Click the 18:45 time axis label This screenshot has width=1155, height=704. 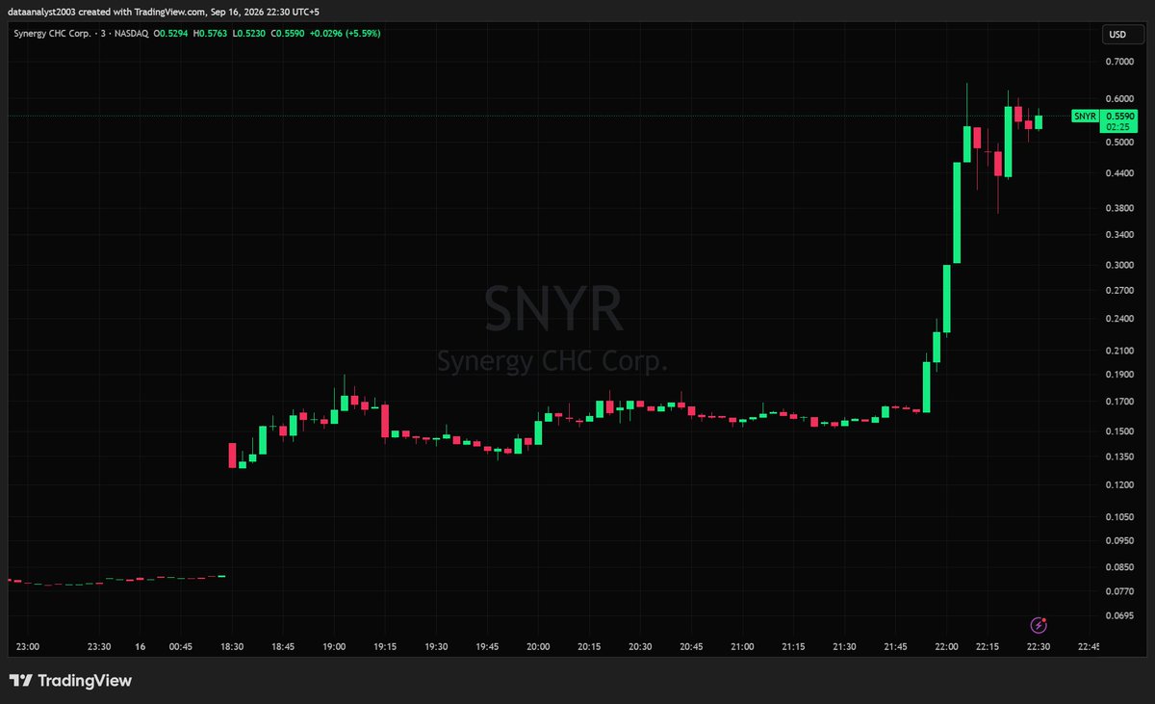pos(283,646)
